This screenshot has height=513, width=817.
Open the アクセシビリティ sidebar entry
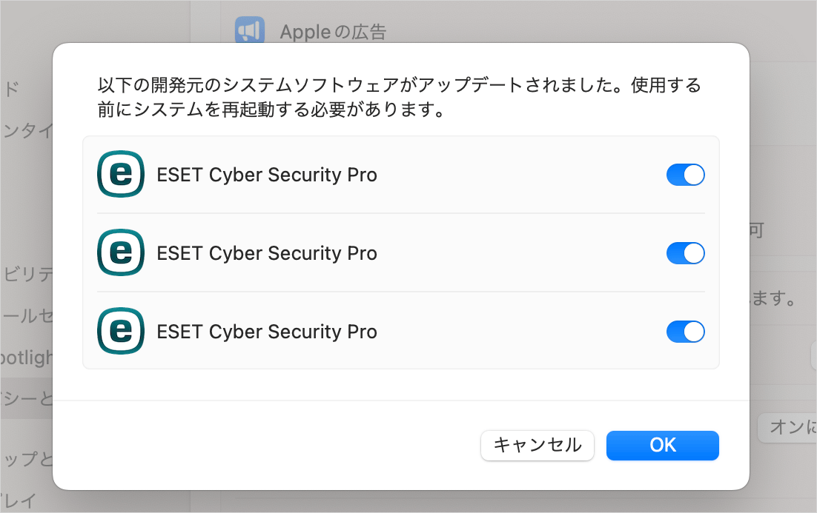26,274
